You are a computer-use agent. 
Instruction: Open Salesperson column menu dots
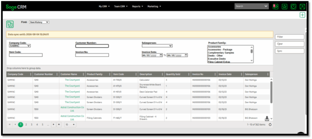click(268, 74)
